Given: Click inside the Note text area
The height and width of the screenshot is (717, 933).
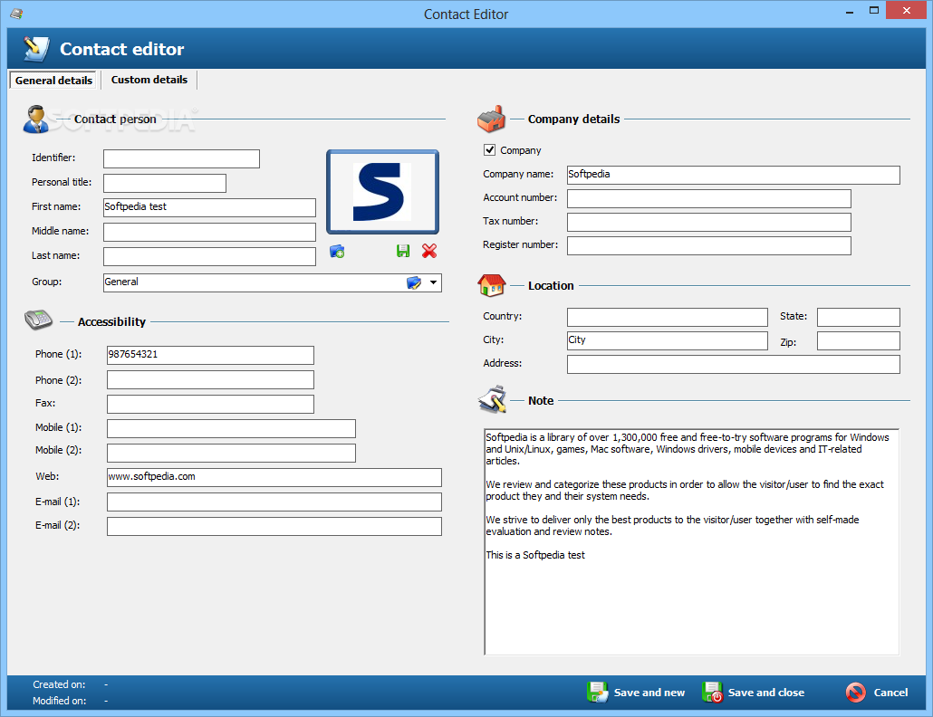Looking at the screenshot, I should pyautogui.click(x=691, y=541).
